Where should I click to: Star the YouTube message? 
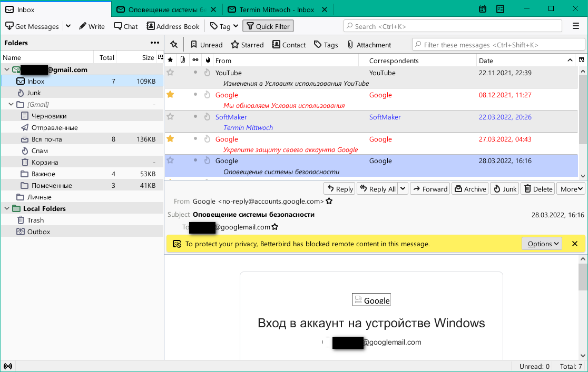click(x=170, y=73)
